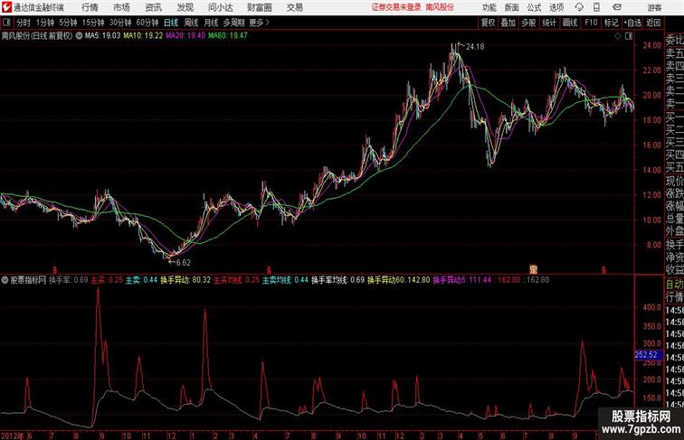Open the 选项 menu
Screen dimensions: 684x440
556,7
